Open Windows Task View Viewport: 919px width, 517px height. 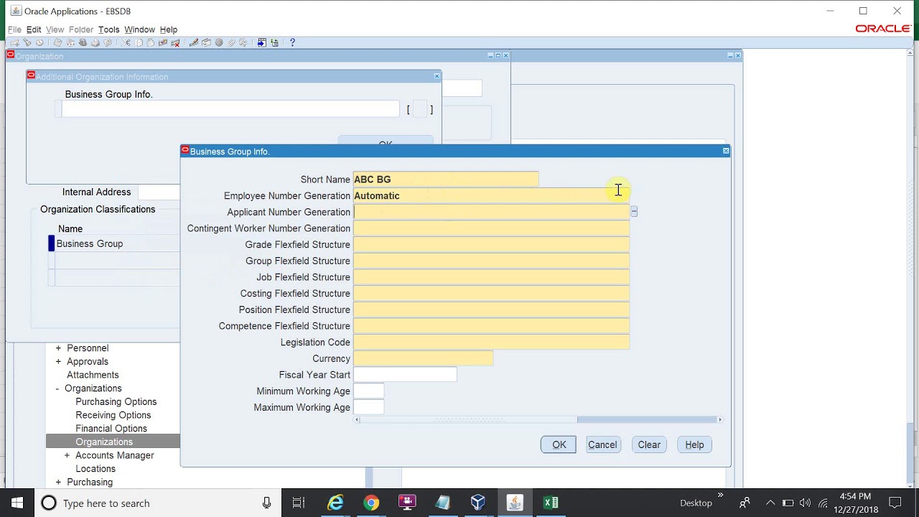299,503
